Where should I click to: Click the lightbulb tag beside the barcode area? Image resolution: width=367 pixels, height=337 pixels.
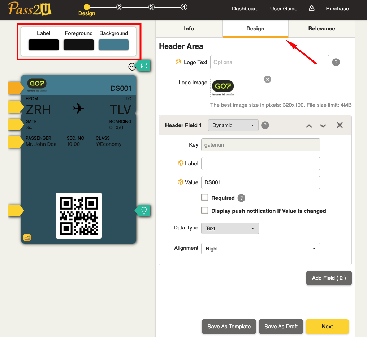pyautogui.click(x=143, y=210)
